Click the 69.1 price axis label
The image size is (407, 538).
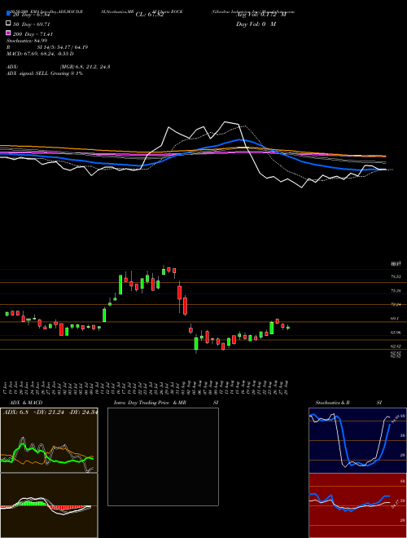[x=395, y=319]
